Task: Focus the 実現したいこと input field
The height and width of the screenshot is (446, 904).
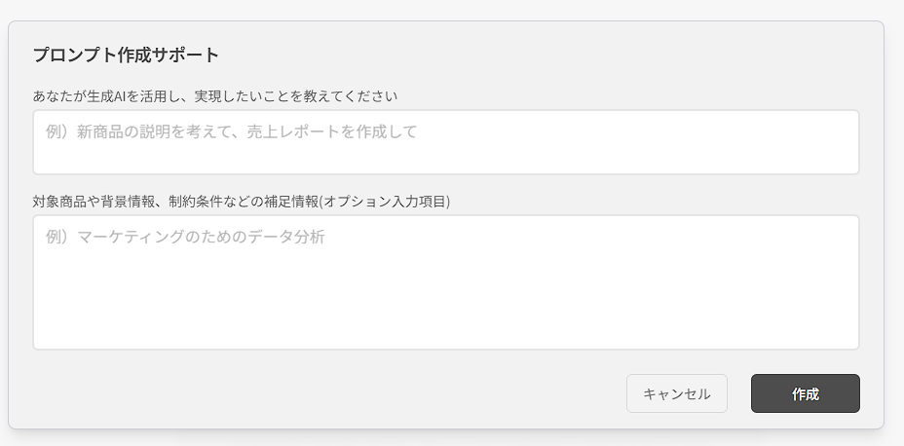Action: (x=445, y=142)
